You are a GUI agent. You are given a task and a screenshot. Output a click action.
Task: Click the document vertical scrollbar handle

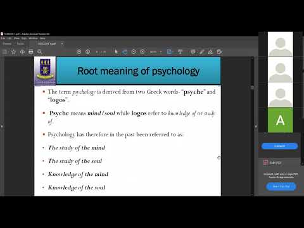pyautogui.click(x=252, y=87)
